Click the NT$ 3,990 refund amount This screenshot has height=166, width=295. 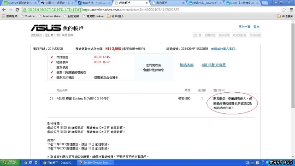(x=113, y=49)
